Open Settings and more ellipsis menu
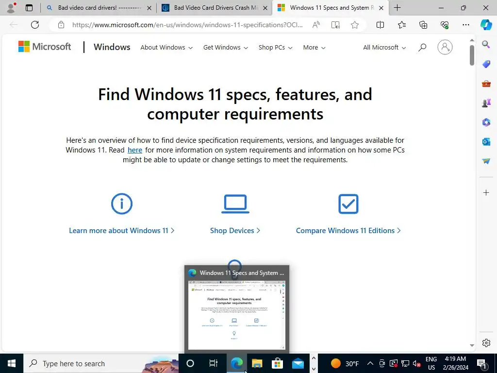 click(x=465, y=25)
